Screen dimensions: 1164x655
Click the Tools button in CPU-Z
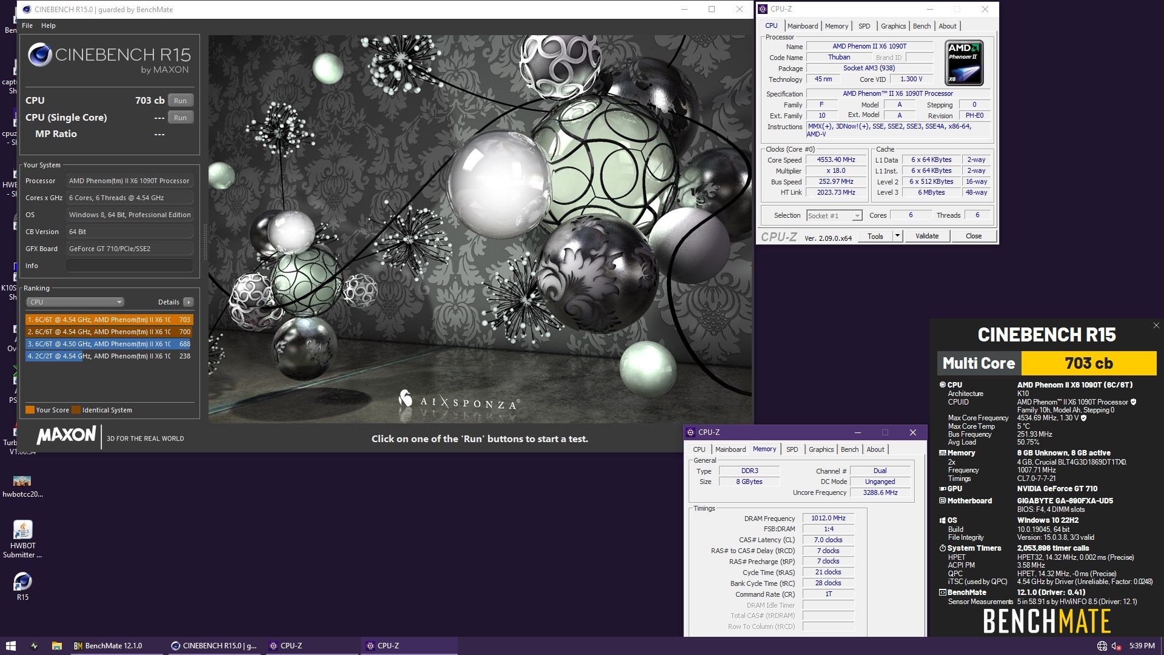pyautogui.click(x=875, y=237)
